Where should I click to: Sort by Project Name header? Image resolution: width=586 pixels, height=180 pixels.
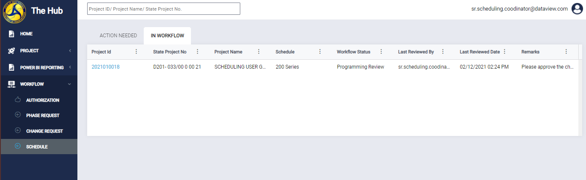(x=228, y=52)
